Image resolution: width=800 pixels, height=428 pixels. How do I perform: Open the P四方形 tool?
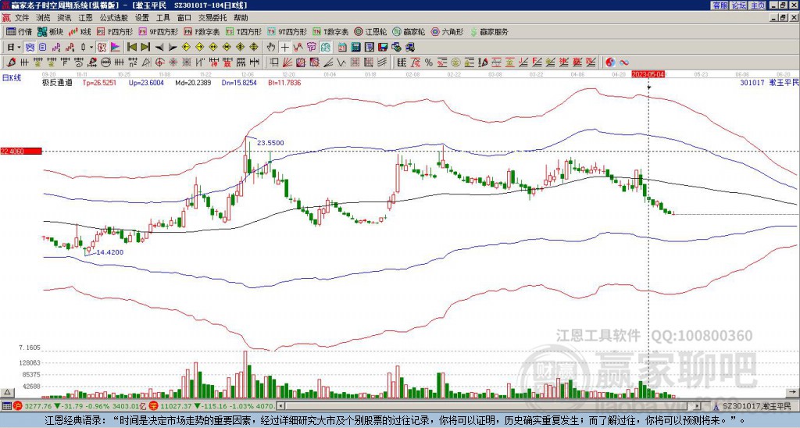point(115,31)
